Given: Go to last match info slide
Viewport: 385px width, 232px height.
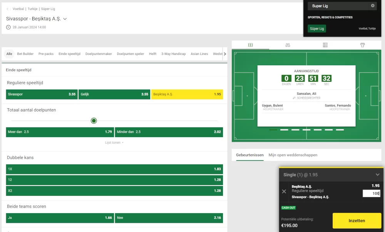Looking at the screenshot, I should coord(340,130).
